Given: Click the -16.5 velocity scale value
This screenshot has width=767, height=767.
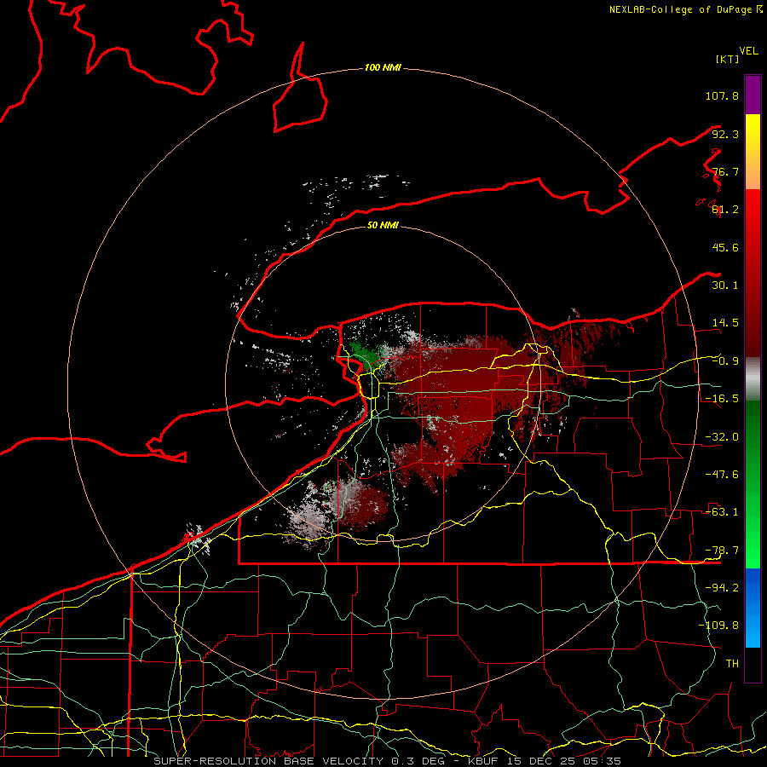Looking at the screenshot, I should (722, 399).
